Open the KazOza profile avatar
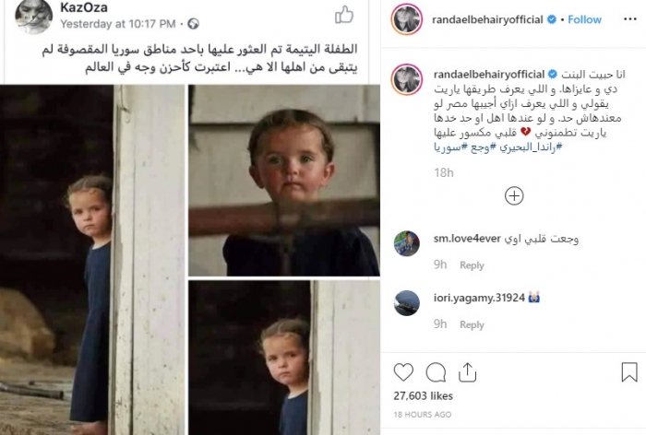 [x=34, y=16]
